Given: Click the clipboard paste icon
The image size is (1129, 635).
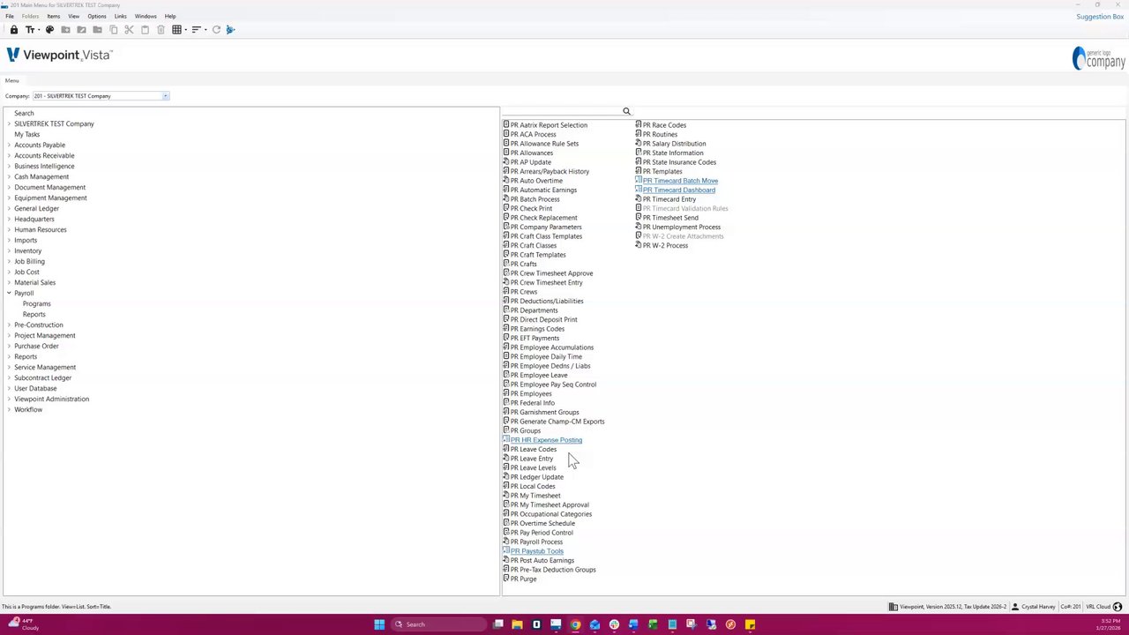Looking at the screenshot, I should (x=145, y=30).
